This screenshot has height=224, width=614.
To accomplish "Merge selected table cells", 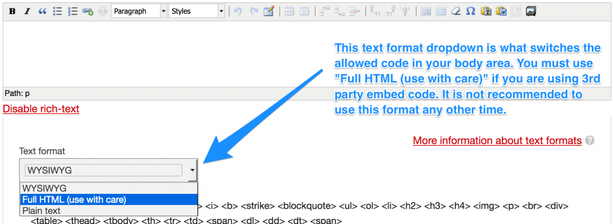I will click(441, 11).
